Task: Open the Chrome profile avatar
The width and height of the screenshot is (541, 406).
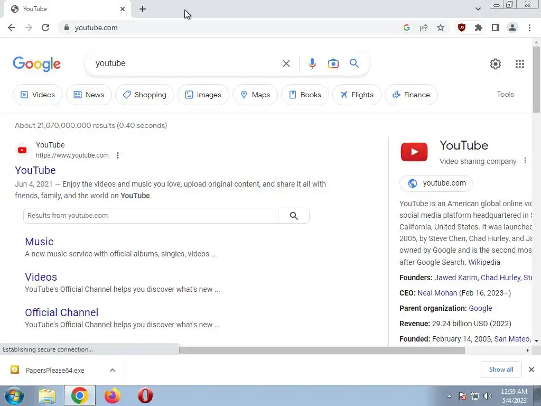Action: click(512, 27)
